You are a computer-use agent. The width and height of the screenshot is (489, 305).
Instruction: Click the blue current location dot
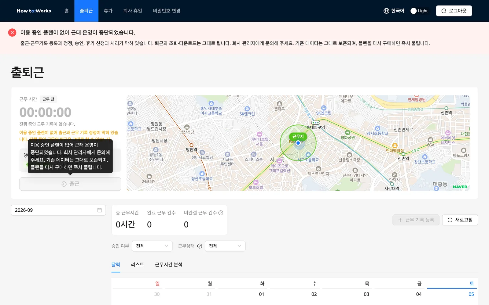coord(298,143)
